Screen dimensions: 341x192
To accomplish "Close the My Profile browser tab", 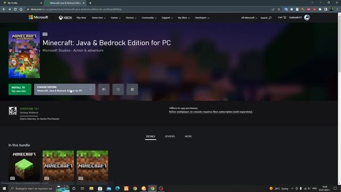I will [41, 3].
